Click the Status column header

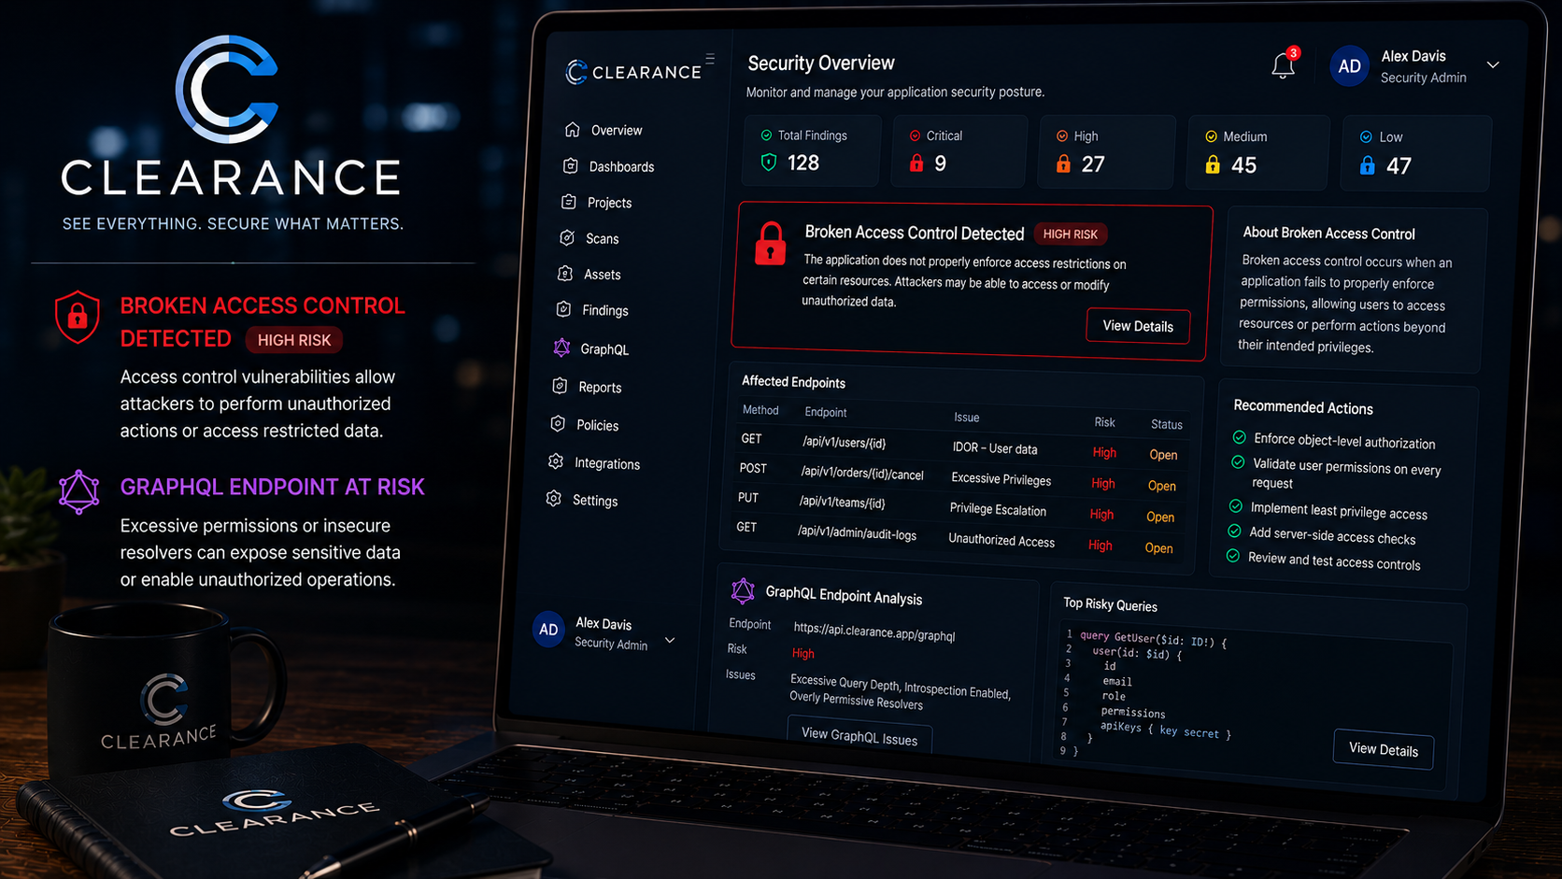(1166, 424)
